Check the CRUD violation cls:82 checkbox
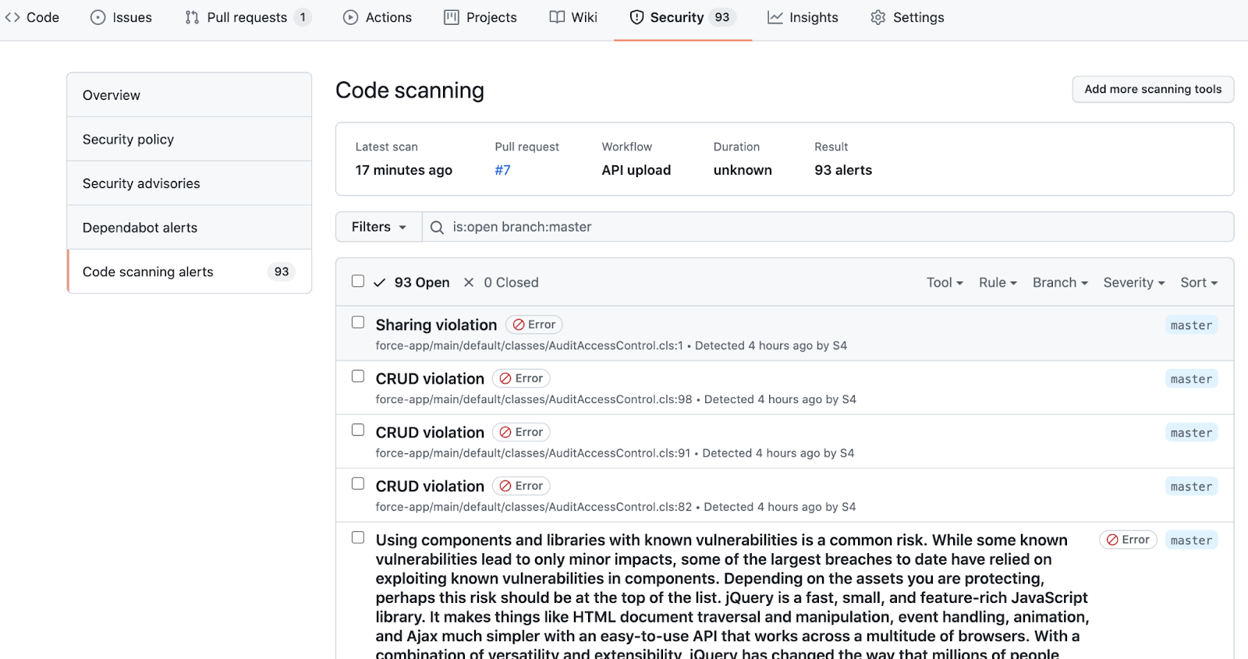 (x=358, y=484)
